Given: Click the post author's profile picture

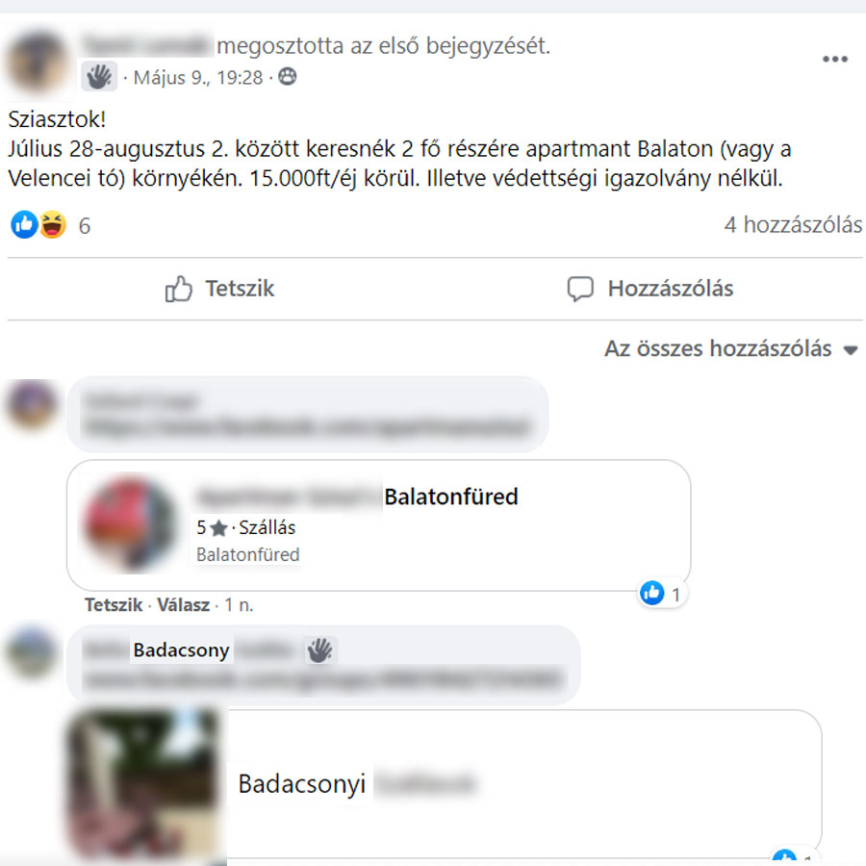Looking at the screenshot, I should 36,62.
